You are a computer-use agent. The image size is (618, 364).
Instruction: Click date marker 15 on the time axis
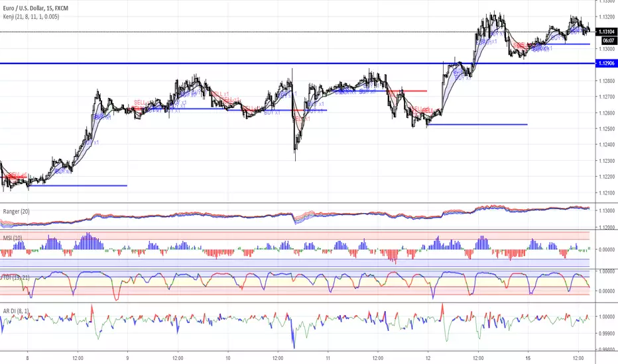coord(528,358)
